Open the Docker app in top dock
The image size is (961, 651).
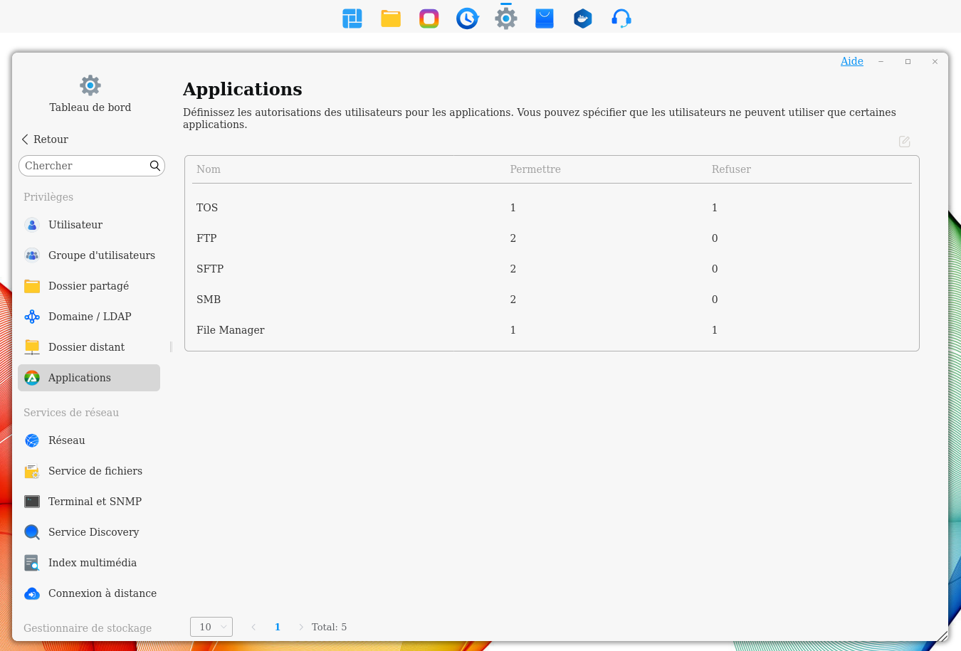(583, 18)
